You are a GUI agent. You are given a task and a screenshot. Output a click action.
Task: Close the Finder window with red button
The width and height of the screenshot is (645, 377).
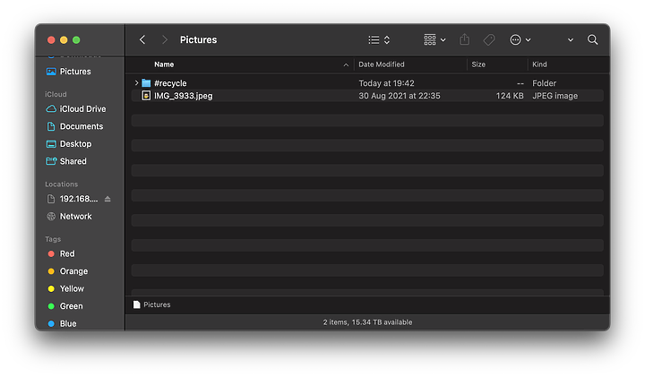click(51, 40)
